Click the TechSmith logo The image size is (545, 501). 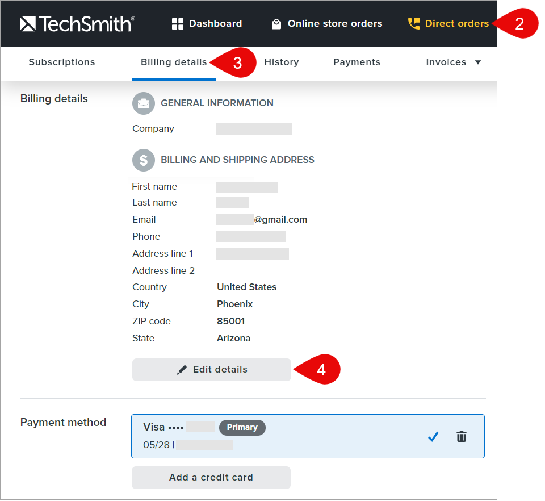[x=78, y=24]
